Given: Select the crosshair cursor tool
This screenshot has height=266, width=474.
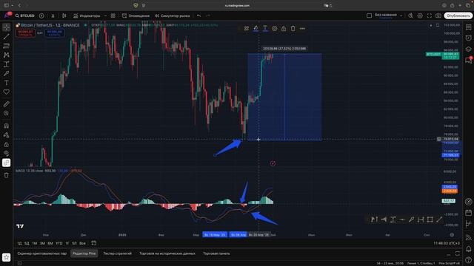Looking at the screenshot, I should [7, 27].
